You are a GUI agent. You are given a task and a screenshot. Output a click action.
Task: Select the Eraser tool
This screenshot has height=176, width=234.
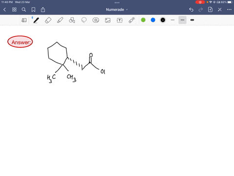point(48,20)
